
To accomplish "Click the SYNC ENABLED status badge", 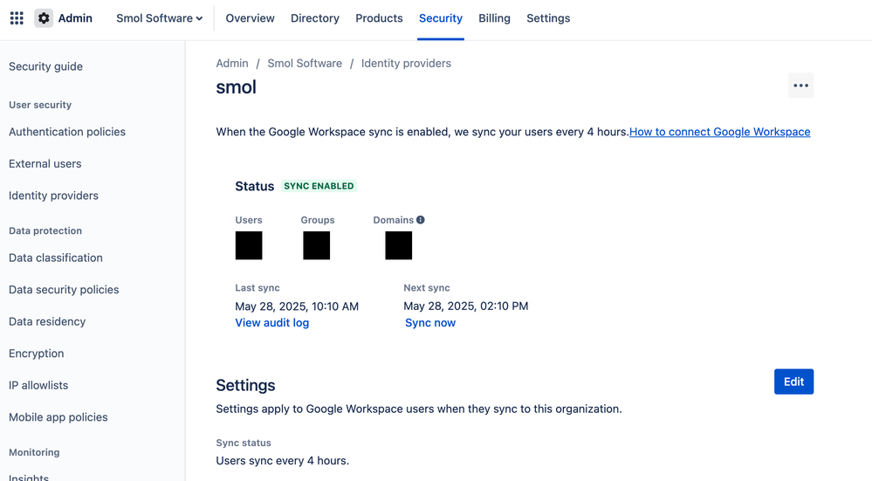I will (319, 186).
